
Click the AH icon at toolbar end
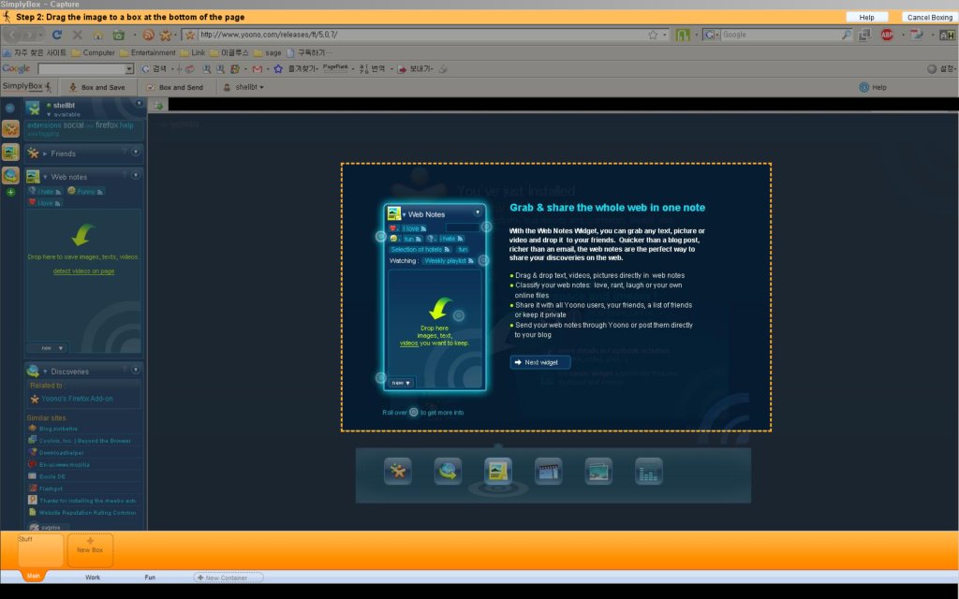click(947, 35)
